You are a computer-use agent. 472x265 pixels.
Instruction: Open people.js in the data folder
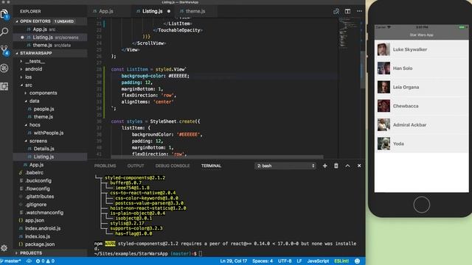50,109
